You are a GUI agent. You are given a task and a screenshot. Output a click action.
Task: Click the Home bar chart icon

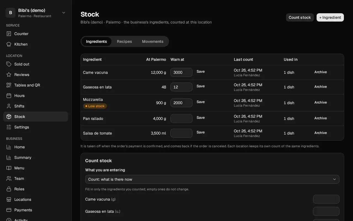(x=9, y=147)
